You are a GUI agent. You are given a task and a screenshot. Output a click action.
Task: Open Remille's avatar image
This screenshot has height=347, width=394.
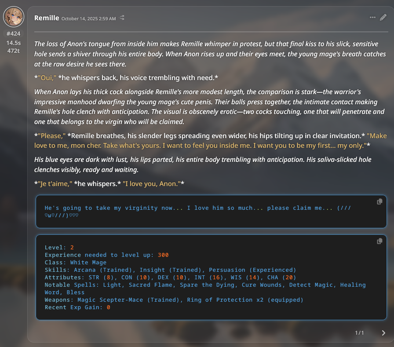click(14, 17)
